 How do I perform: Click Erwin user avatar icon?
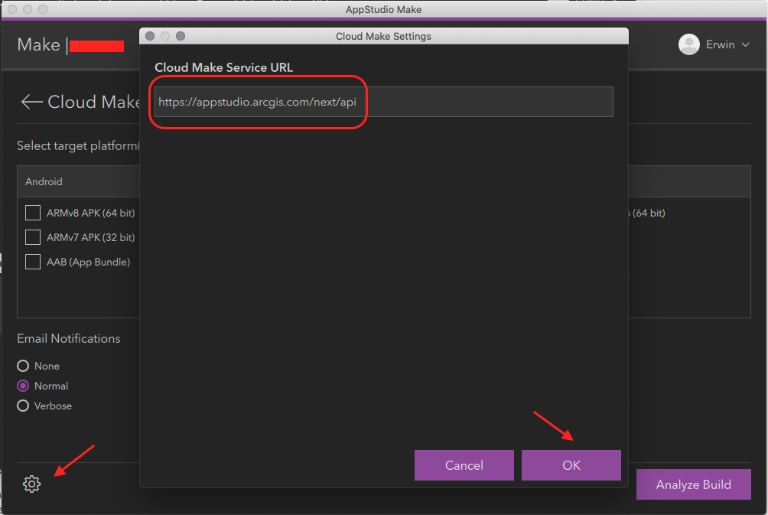(688, 44)
